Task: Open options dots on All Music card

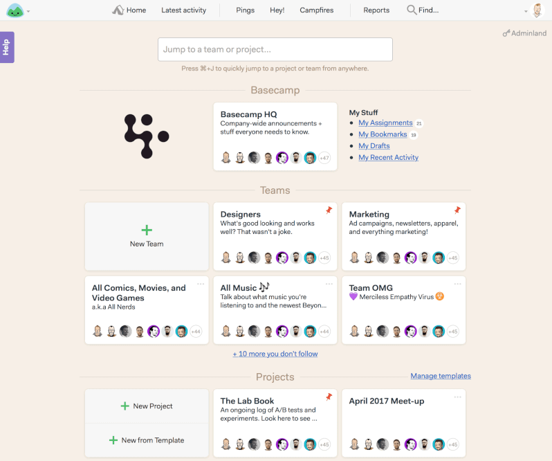Action: click(x=329, y=284)
